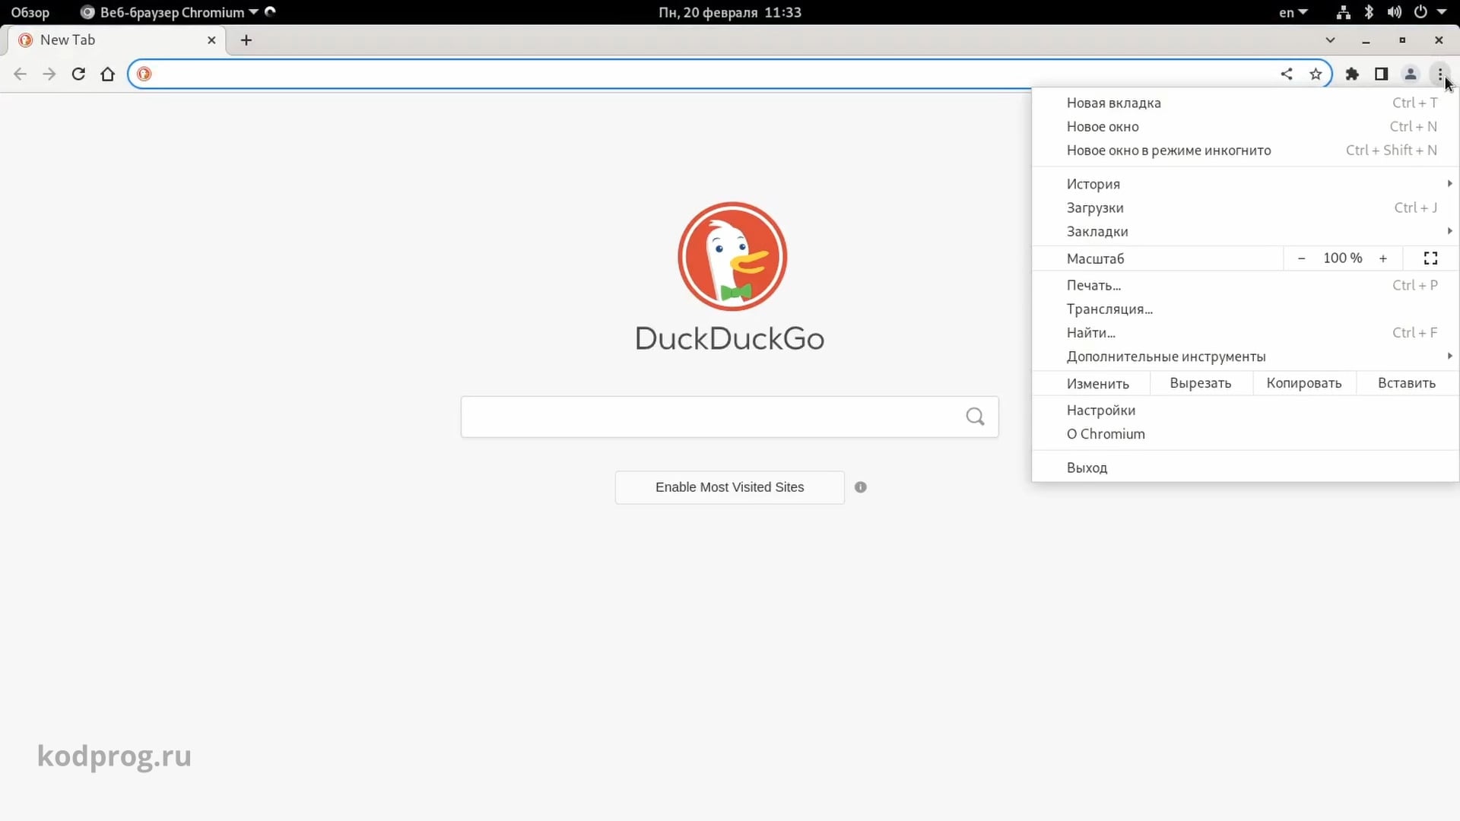Open the clock showing Пн, 20 февраля 11:33
The height and width of the screenshot is (821, 1460).
click(x=730, y=12)
